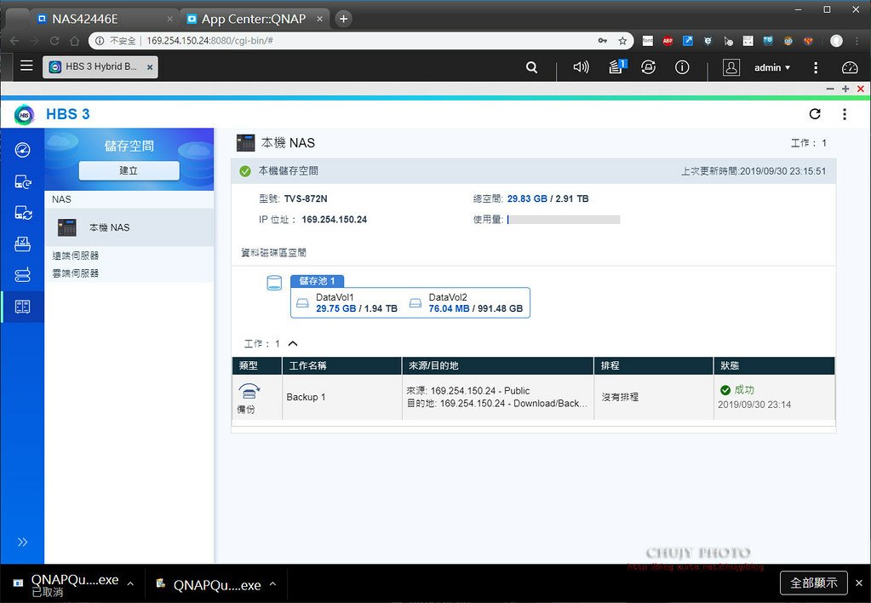Click the user profile icon beside admin
This screenshot has height=603, width=871.
click(x=731, y=67)
